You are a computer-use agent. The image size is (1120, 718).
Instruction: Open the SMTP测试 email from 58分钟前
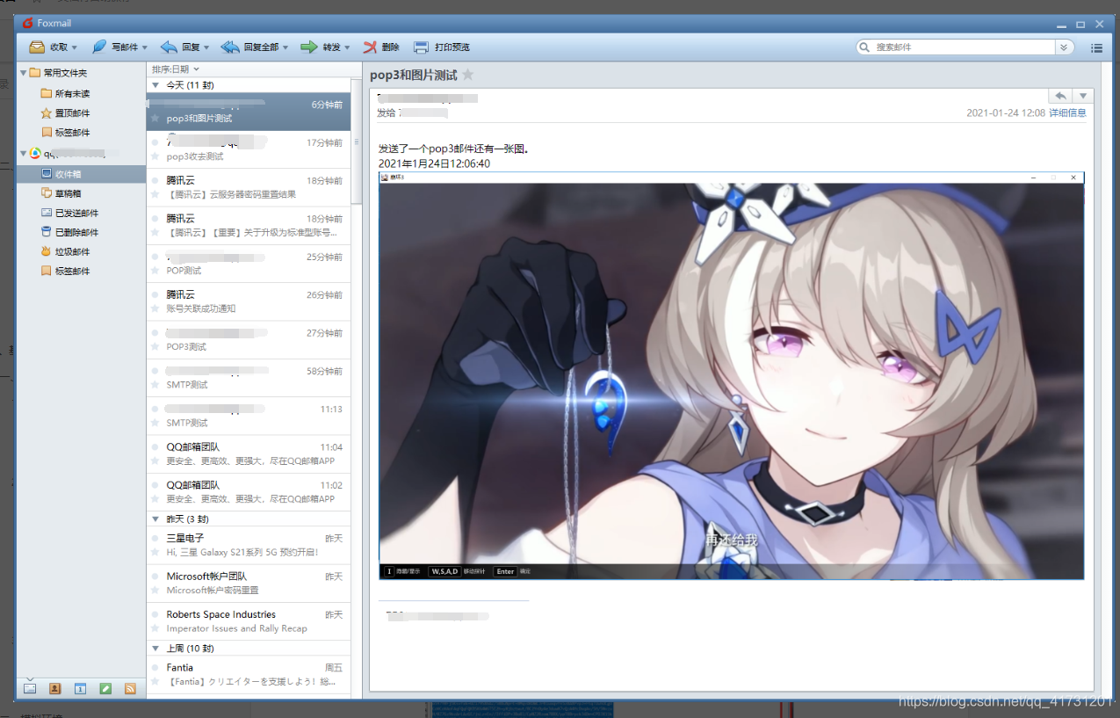[249, 378]
